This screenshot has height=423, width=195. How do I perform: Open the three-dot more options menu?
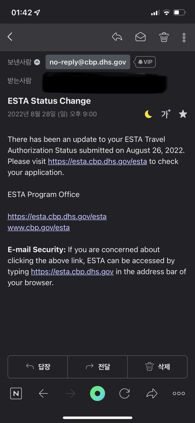184,38
